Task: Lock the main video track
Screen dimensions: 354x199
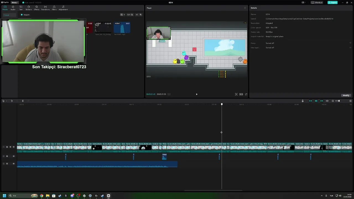Action: pyautogui.click(x=7, y=147)
